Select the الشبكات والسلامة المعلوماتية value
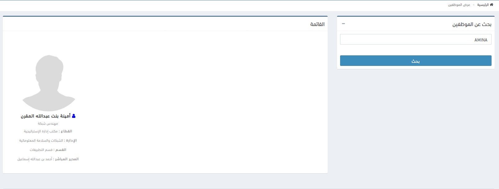499x189 pixels. pos(41,141)
